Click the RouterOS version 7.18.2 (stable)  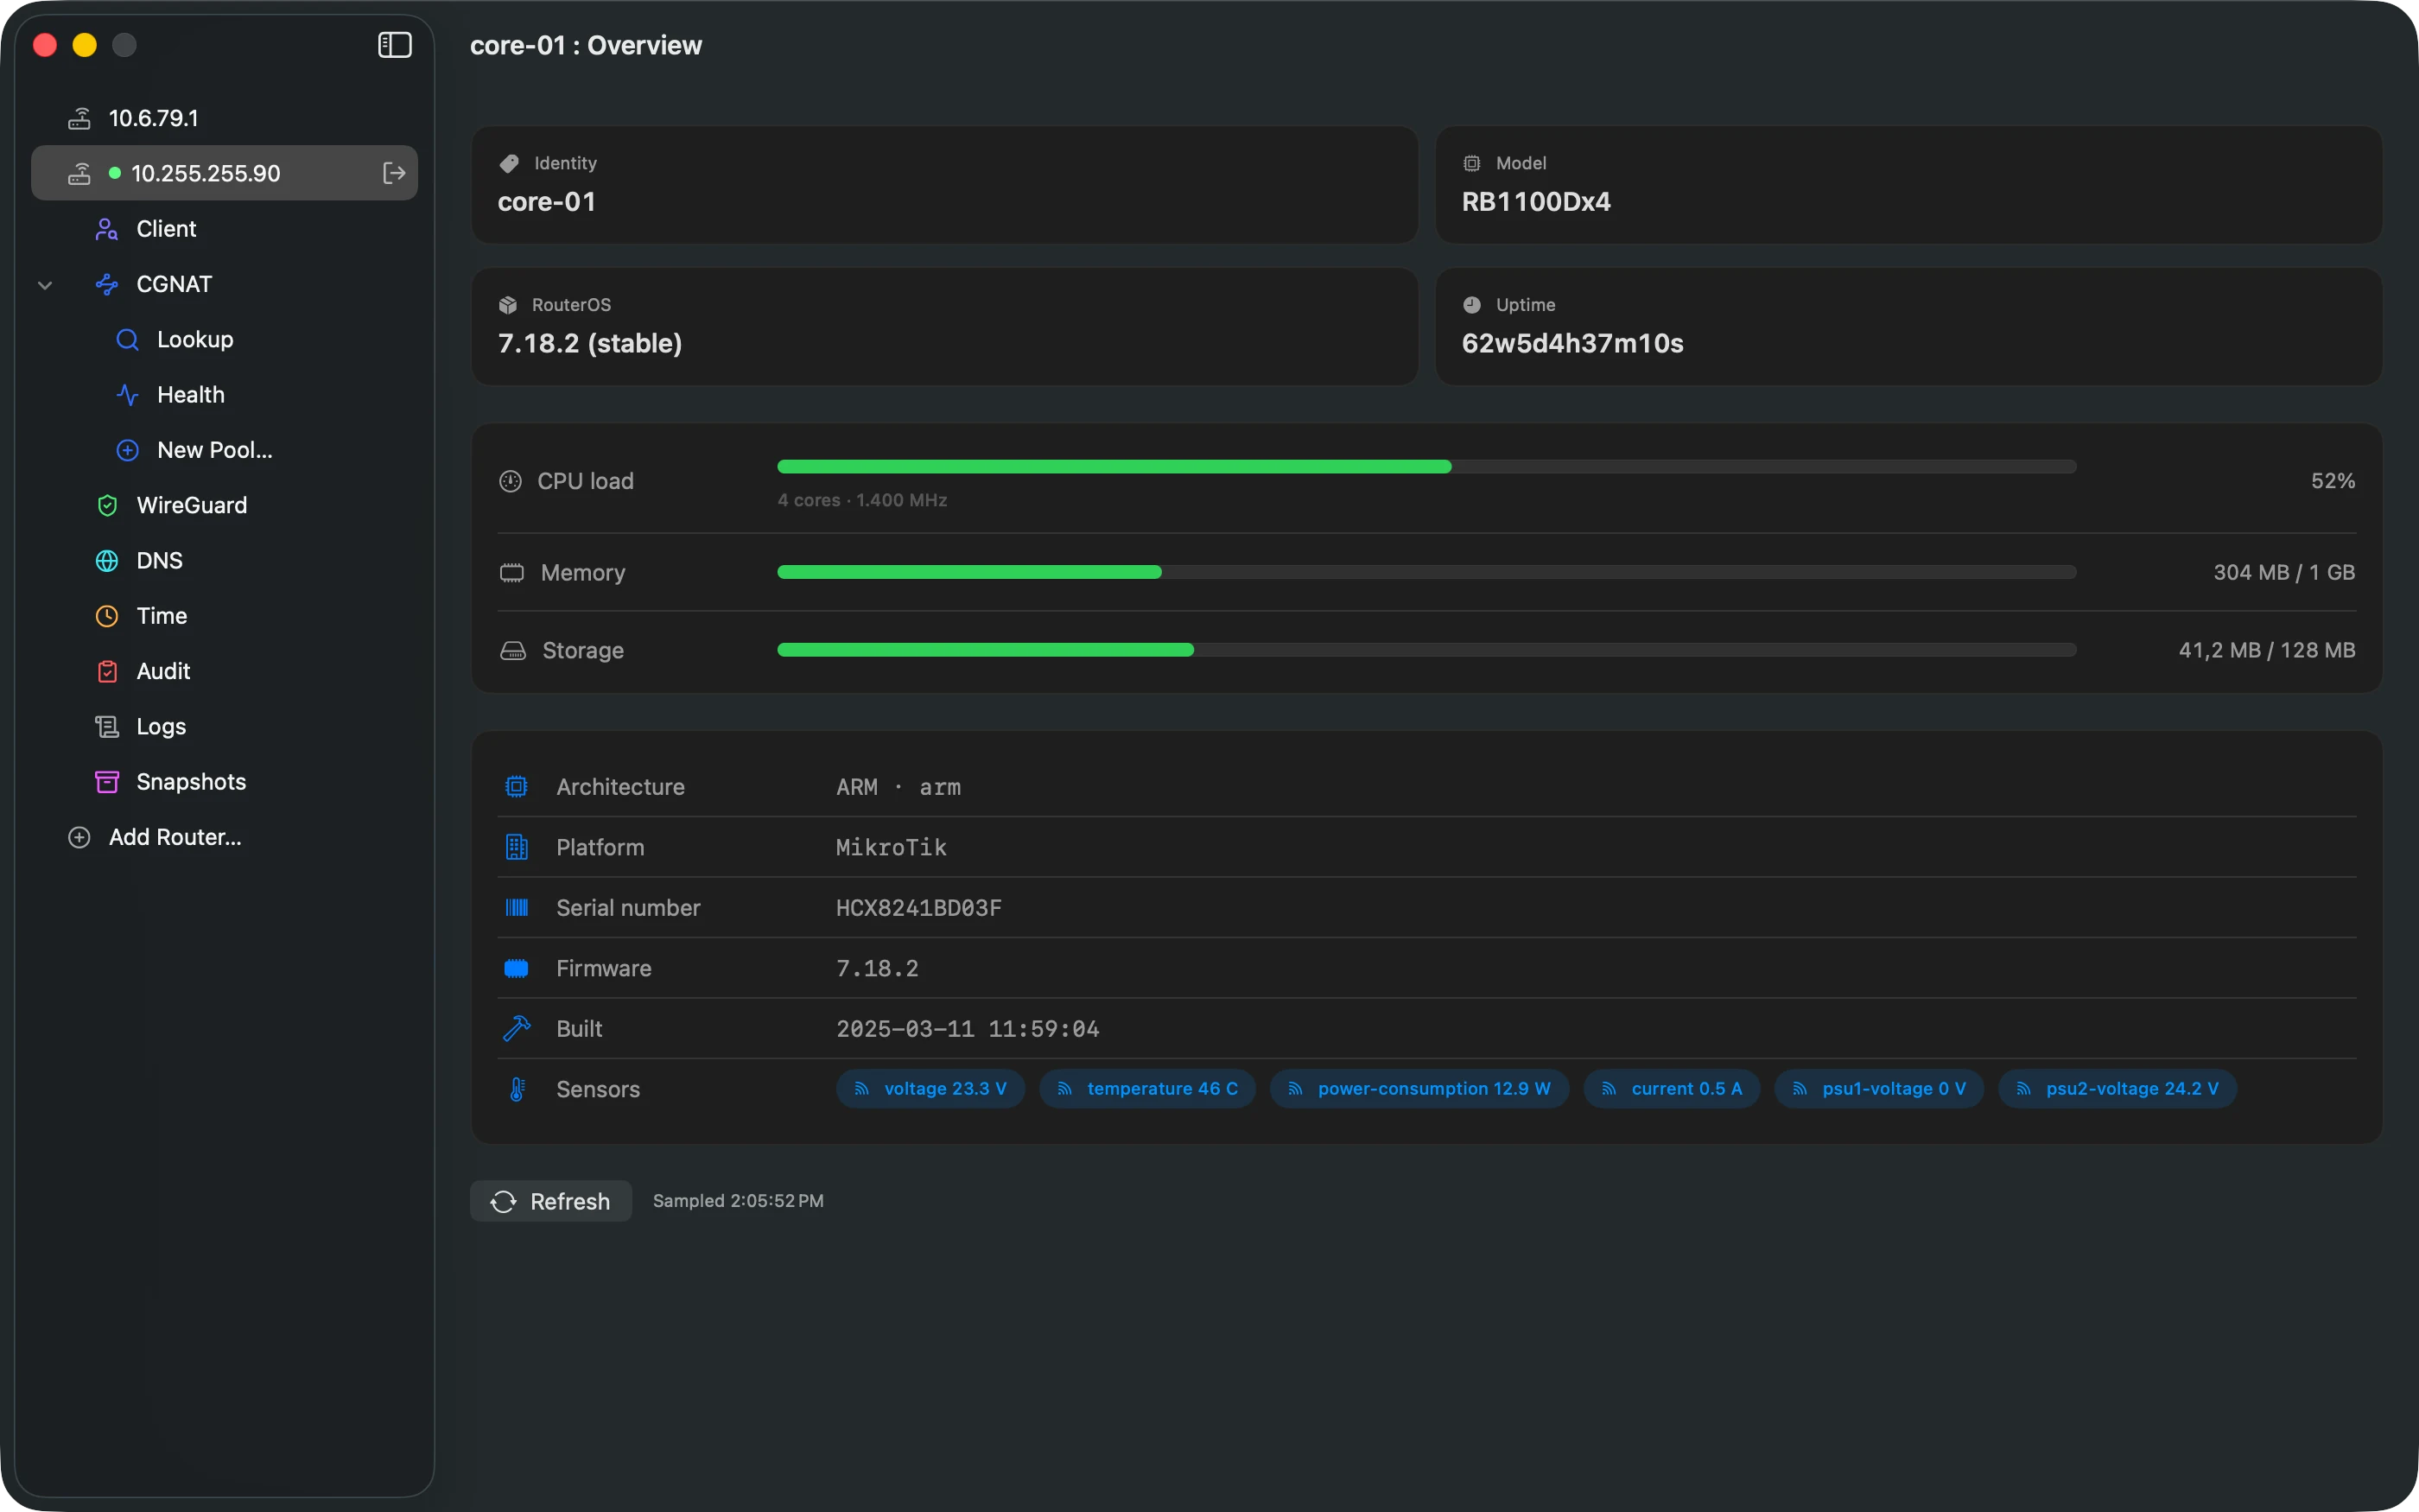pyautogui.click(x=590, y=344)
